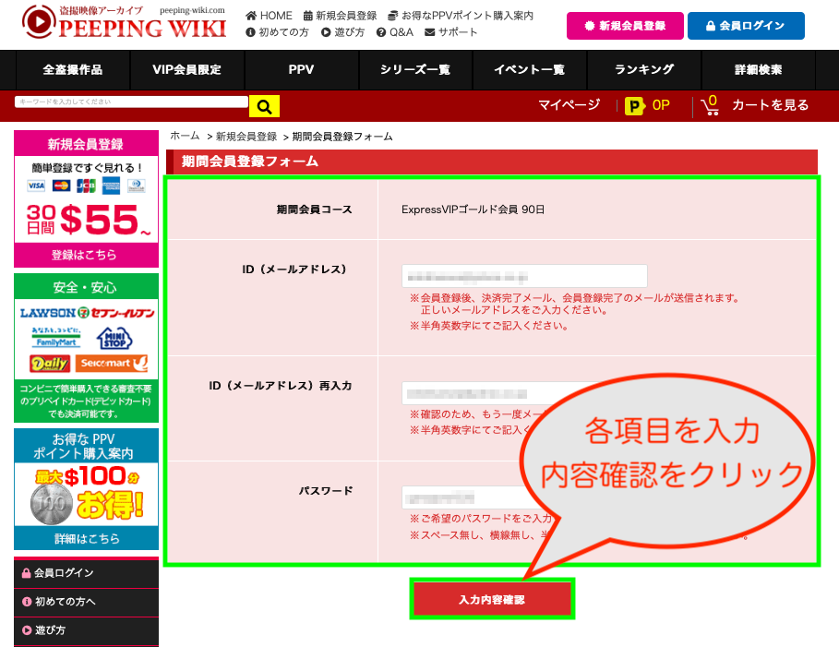Image resolution: width=839 pixels, height=647 pixels.
Task: Click the HOME link with house icon
Action: click(269, 16)
